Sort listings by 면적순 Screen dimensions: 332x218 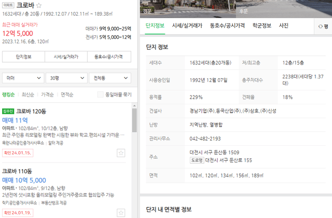[x=67, y=94]
